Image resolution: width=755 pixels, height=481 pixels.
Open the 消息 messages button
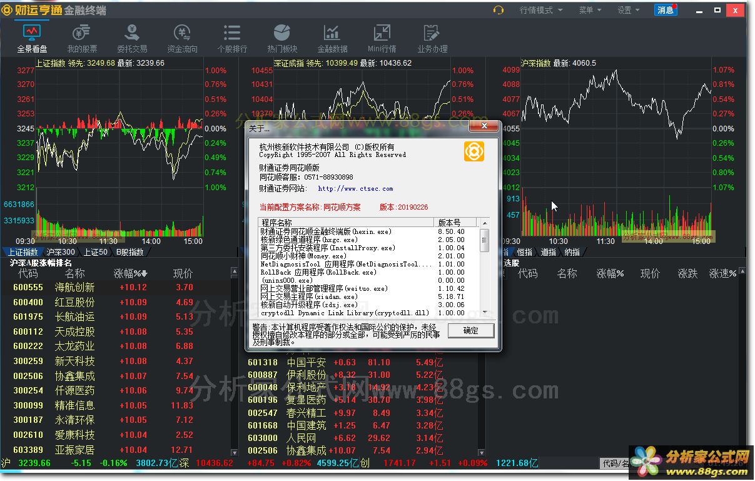(x=666, y=10)
